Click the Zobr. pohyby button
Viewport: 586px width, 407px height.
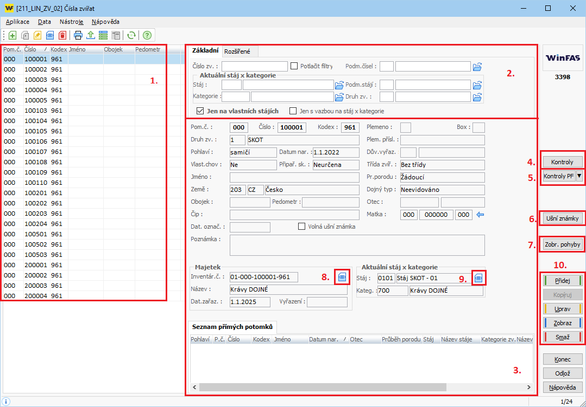coord(563,244)
